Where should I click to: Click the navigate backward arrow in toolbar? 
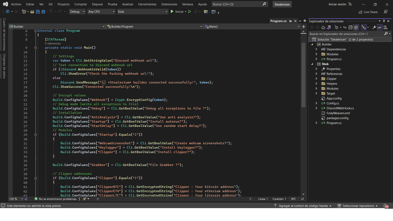pyautogui.click(x=8, y=12)
